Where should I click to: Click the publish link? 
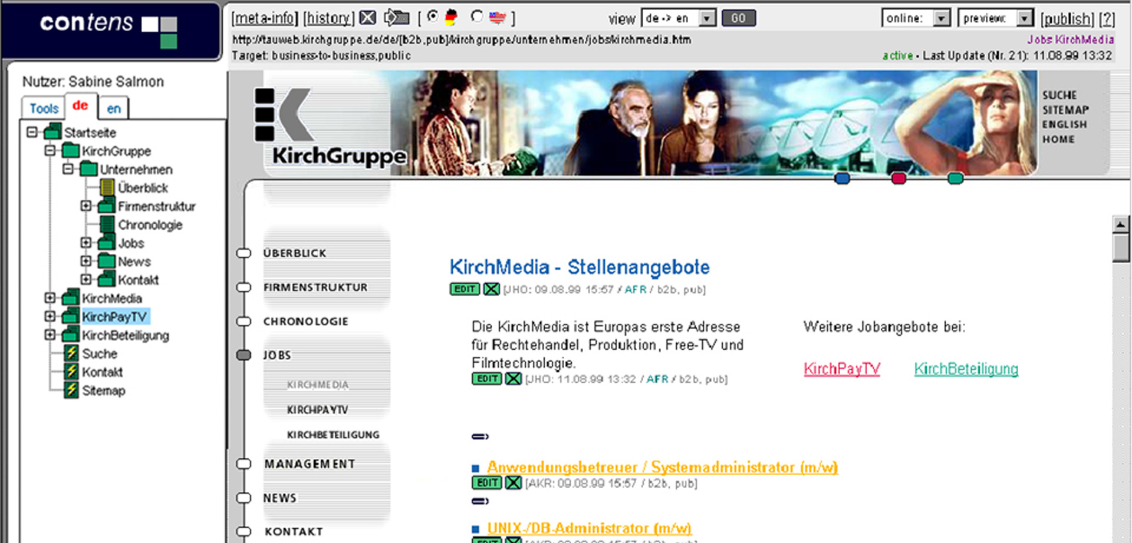(1067, 19)
